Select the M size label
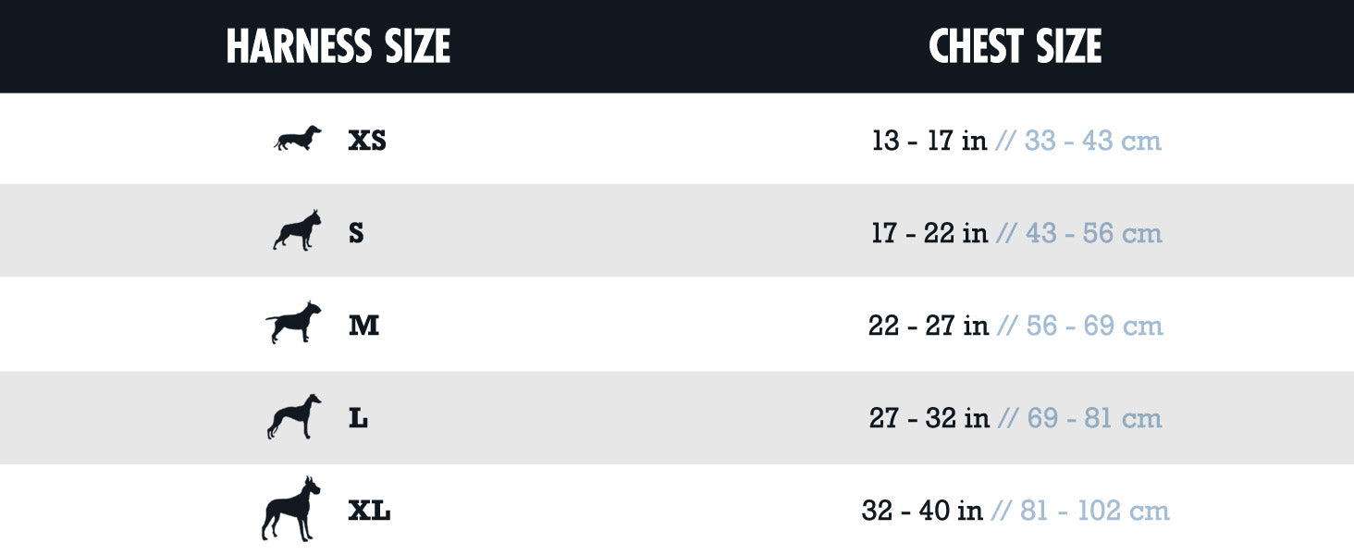 click(363, 327)
